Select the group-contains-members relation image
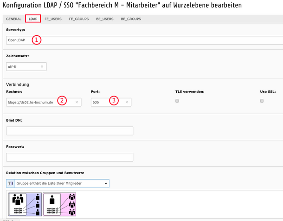Image resolution: width=283 pixels, height=221 pixels. click(x=25, y=204)
